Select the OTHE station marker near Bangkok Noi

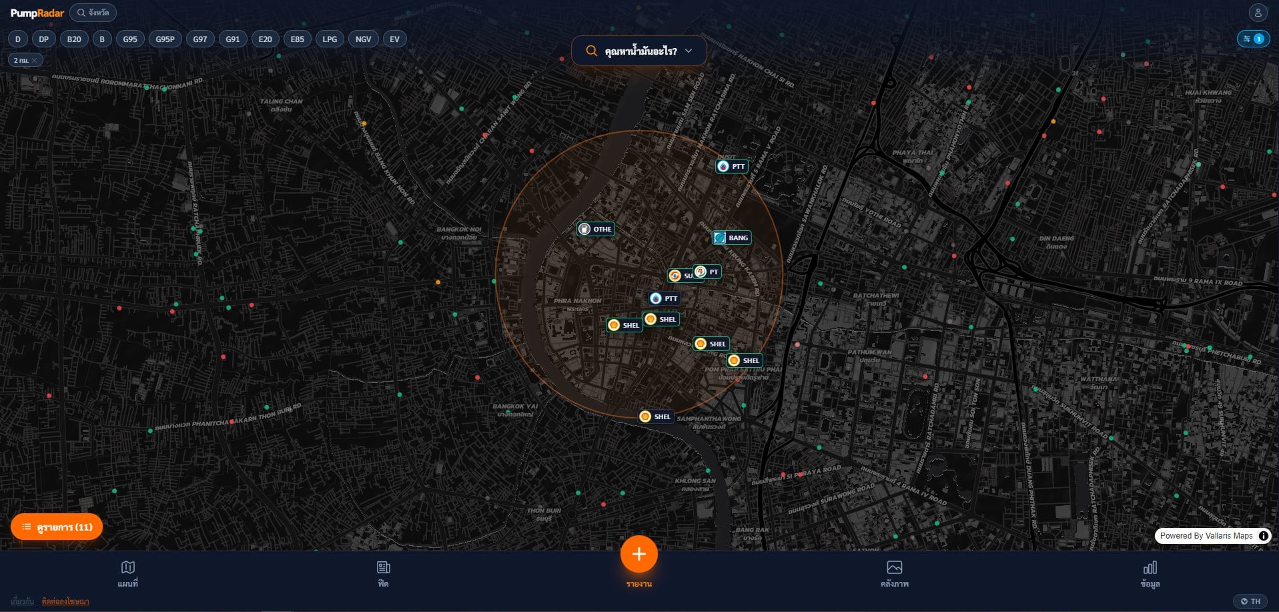(x=595, y=228)
